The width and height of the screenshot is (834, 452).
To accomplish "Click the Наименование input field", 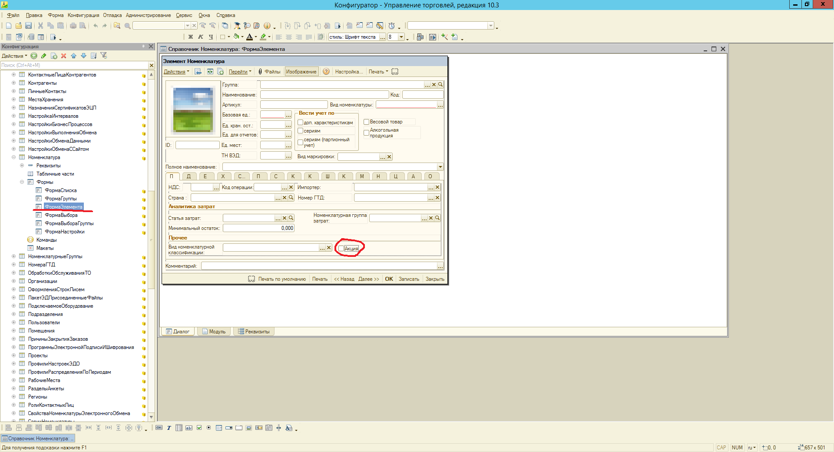I will 324,95.
